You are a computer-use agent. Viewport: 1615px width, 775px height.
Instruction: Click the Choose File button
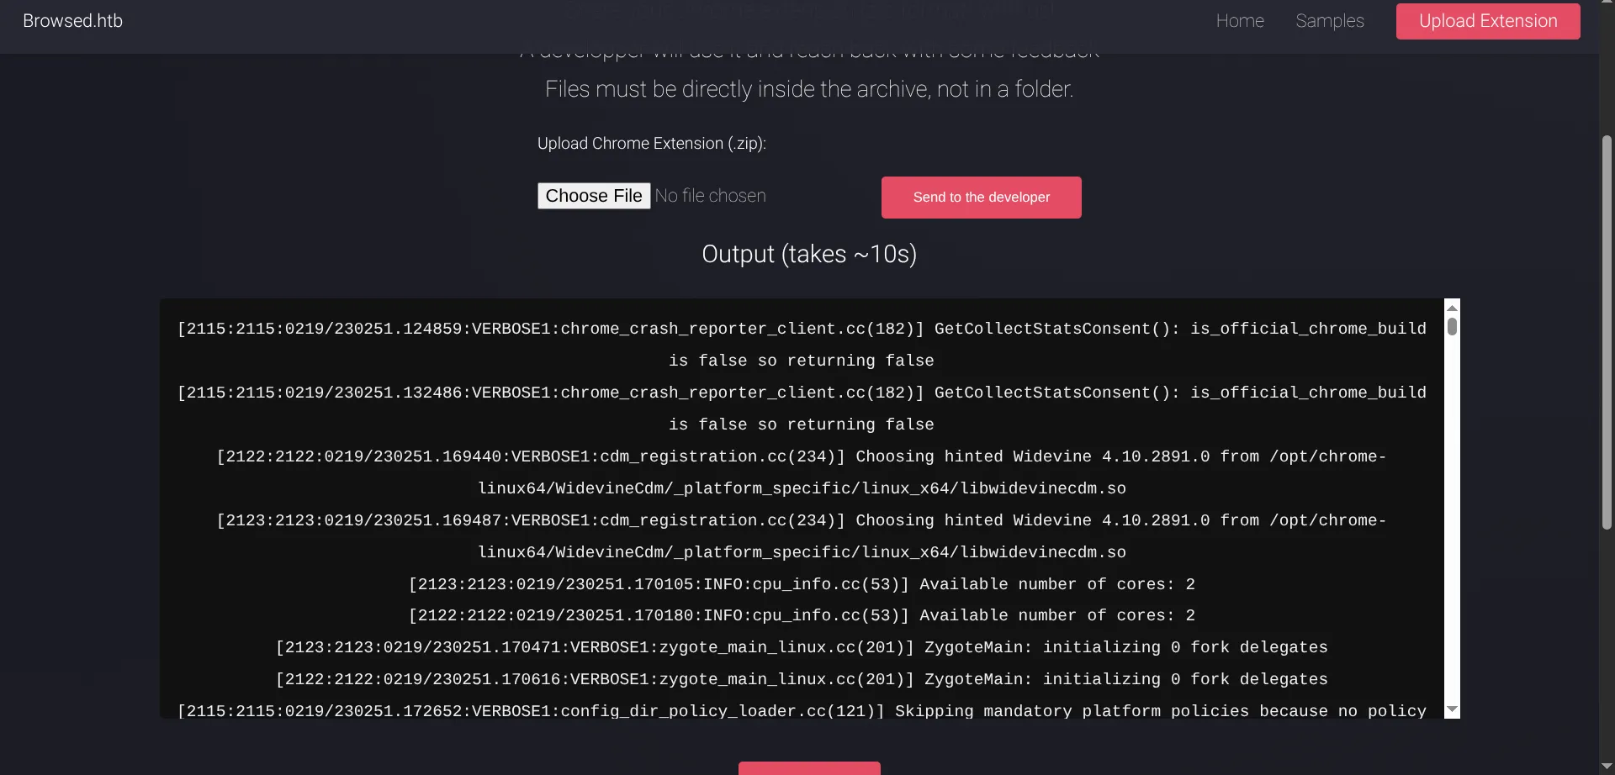(x=594, y=196)
